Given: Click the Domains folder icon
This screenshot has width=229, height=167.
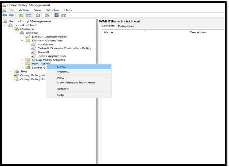Looking at the screenshot, I should 16,29.
